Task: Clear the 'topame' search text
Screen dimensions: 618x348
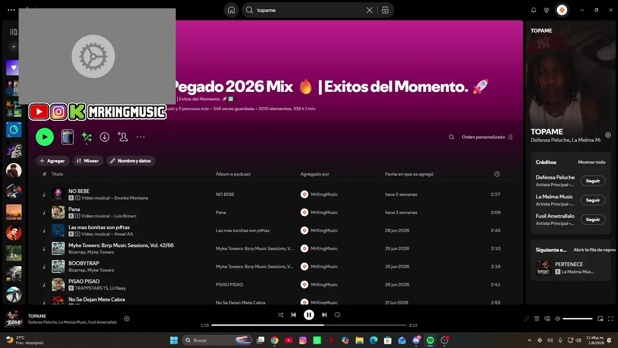Action: [369, 10]
